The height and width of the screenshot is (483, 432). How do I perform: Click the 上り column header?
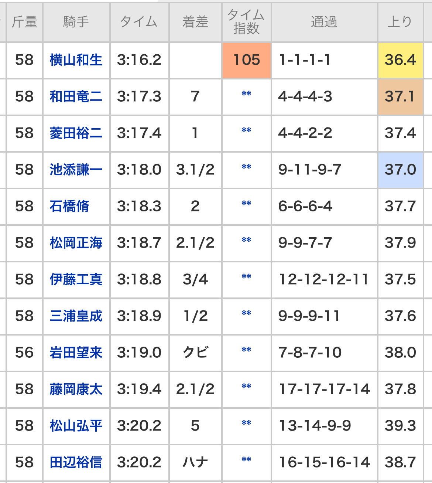click(x=400, y=22)
